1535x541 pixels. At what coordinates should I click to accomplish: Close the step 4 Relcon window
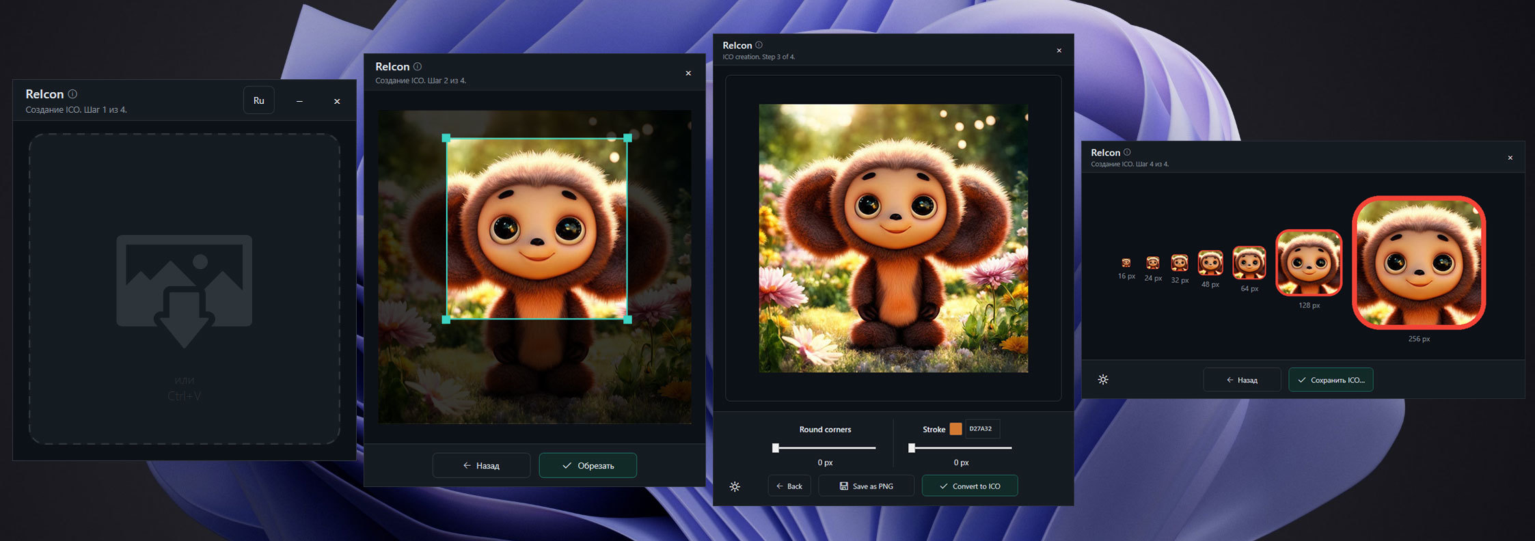(x=1510, y=158)
